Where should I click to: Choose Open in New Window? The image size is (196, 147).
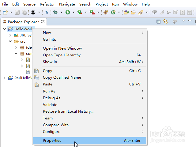tap(89, 48)
